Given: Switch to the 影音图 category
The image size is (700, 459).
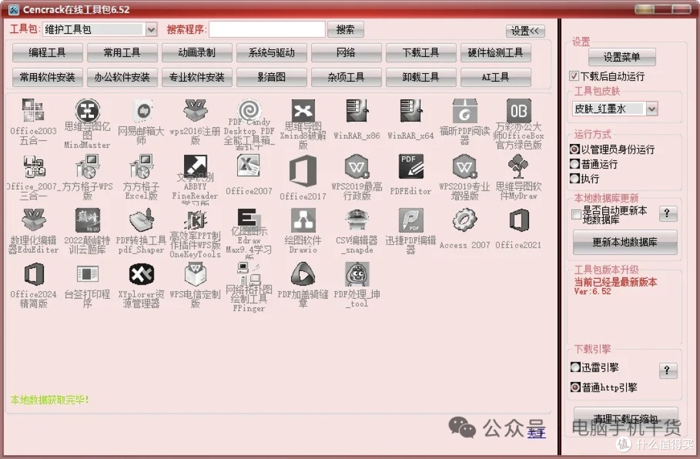Looking at the screenshot, I should point(272,77).
